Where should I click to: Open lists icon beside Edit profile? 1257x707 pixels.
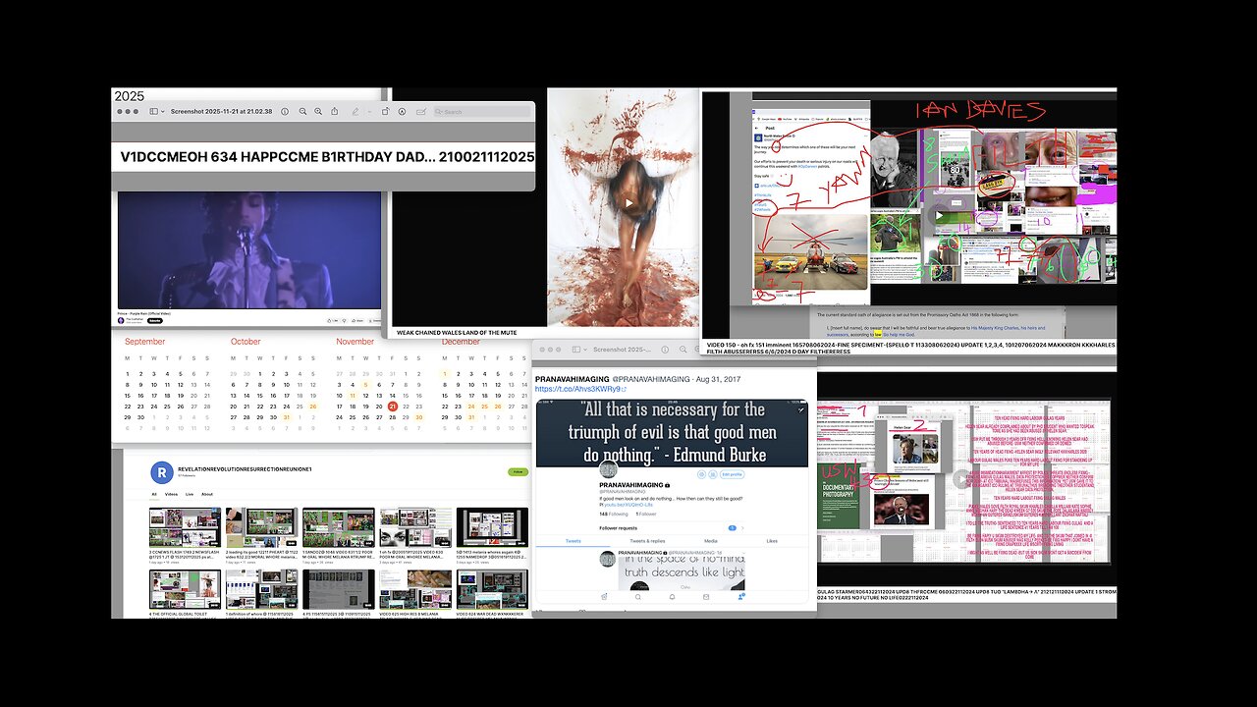[x=713, y=474]
